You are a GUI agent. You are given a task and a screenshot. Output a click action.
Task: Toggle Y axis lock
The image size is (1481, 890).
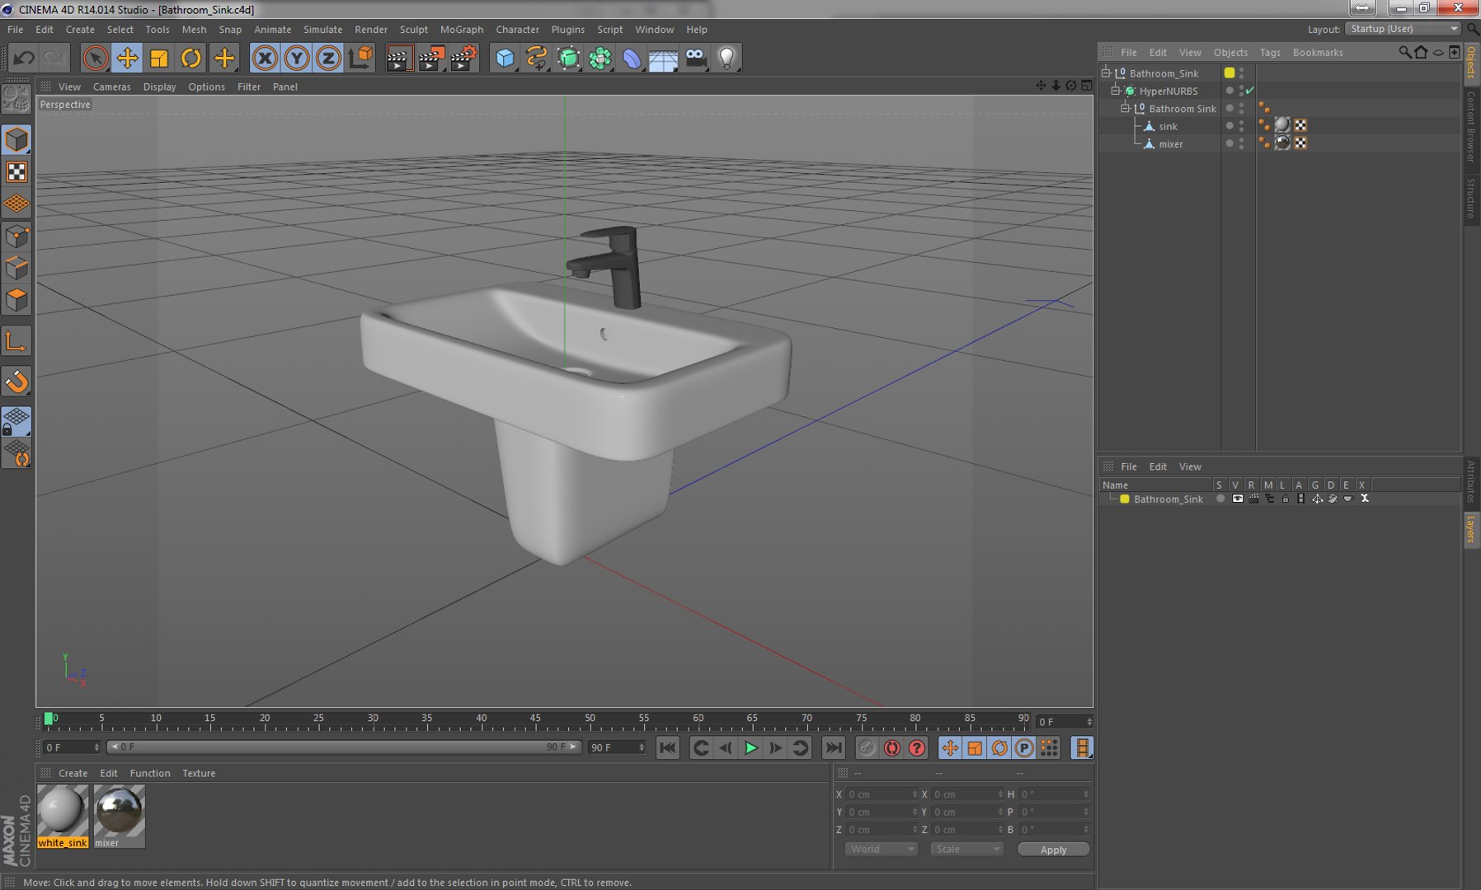coord(297,58)
